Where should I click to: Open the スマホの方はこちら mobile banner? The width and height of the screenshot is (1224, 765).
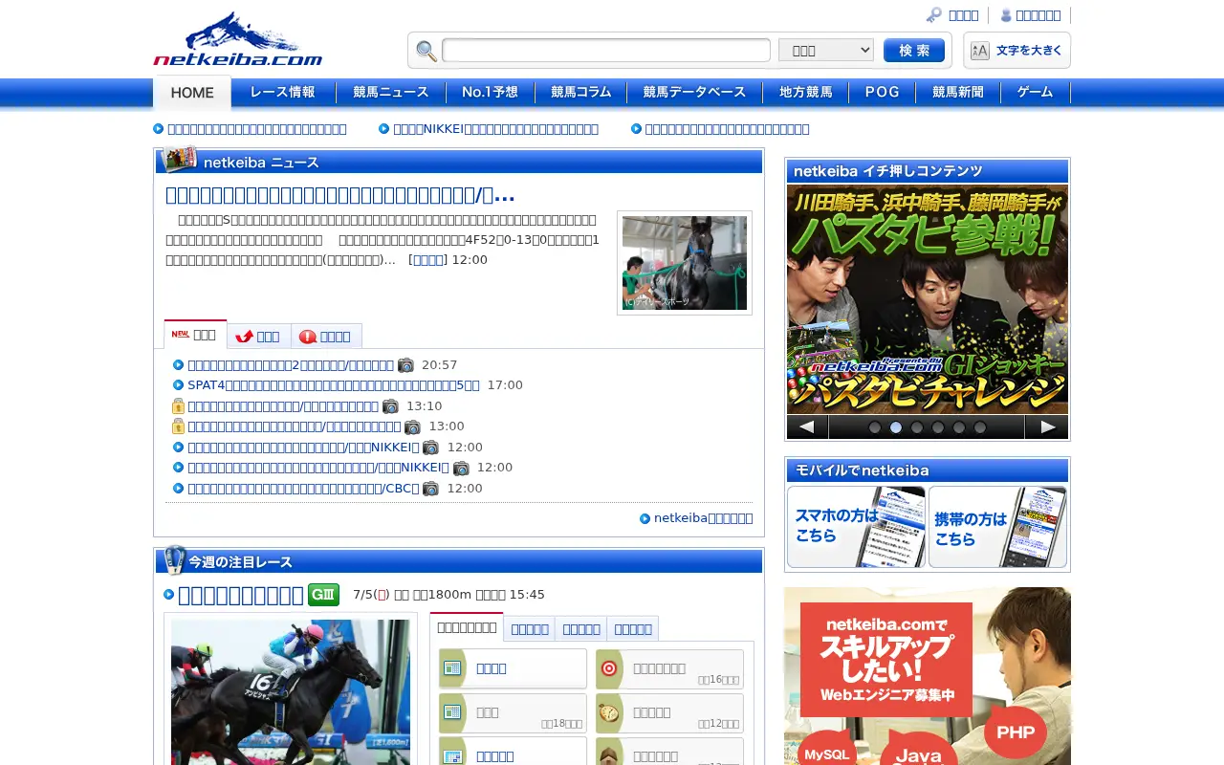[x=856, y=527]
